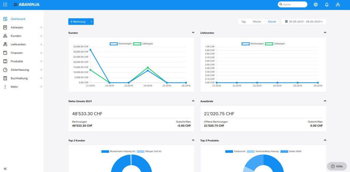Expand the Kunden submenu chevron
Viewport: 350px width, 172px height.
(x=41, y=36)
